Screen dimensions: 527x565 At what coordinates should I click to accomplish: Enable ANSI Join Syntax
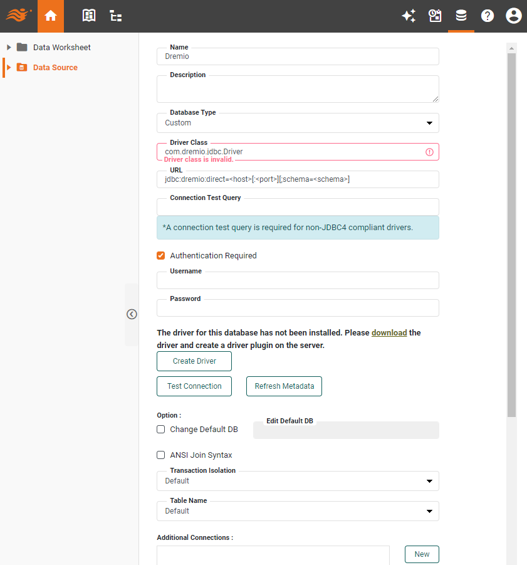pyautogui.click(x=160, y=455)
